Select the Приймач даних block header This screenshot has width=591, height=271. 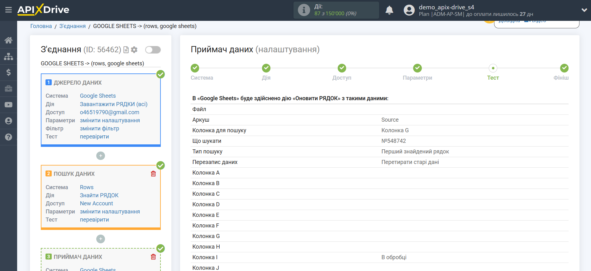pyautogui.click(x=78, y=257)
